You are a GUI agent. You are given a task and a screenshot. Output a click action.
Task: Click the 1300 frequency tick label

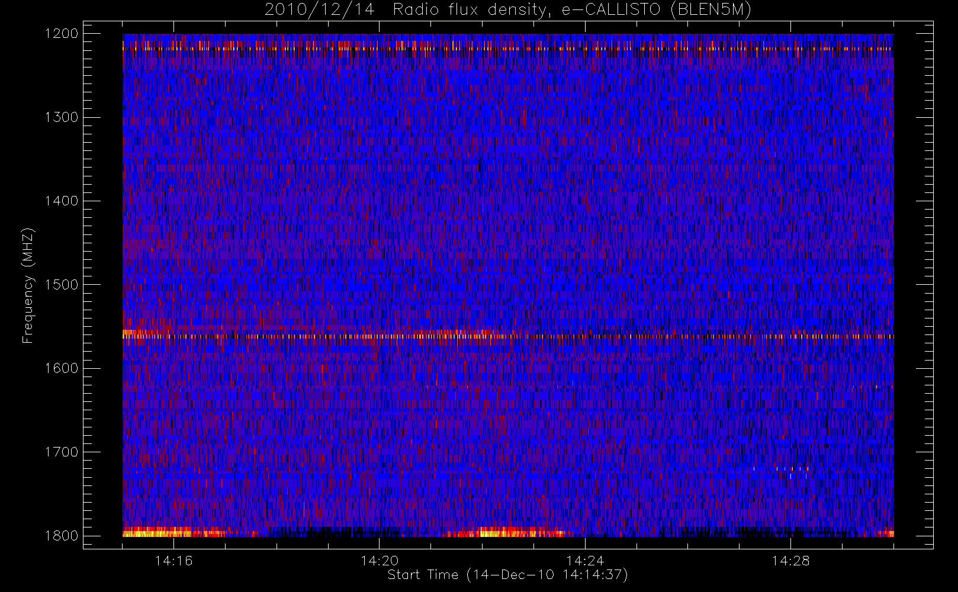pyautogui.click(x=62, y=117)
